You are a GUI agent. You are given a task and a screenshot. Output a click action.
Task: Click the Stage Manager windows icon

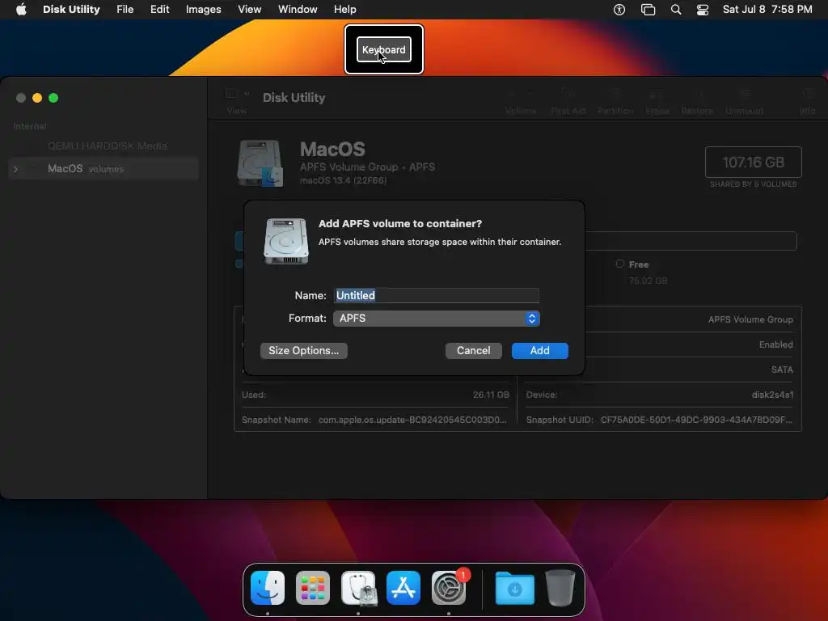pyautogui.click(x=648, y=10)
